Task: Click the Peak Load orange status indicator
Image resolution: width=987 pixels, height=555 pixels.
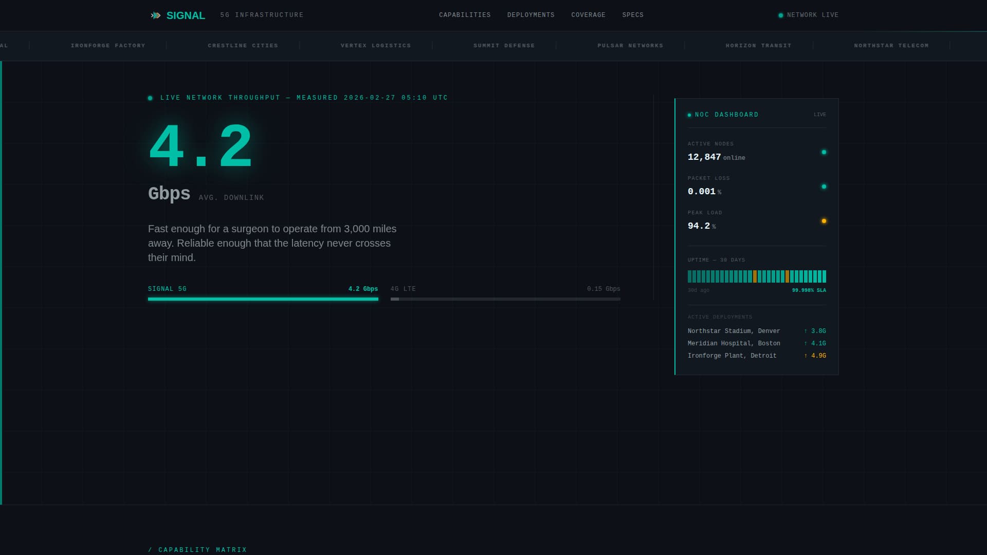Action: click(824, 221)
